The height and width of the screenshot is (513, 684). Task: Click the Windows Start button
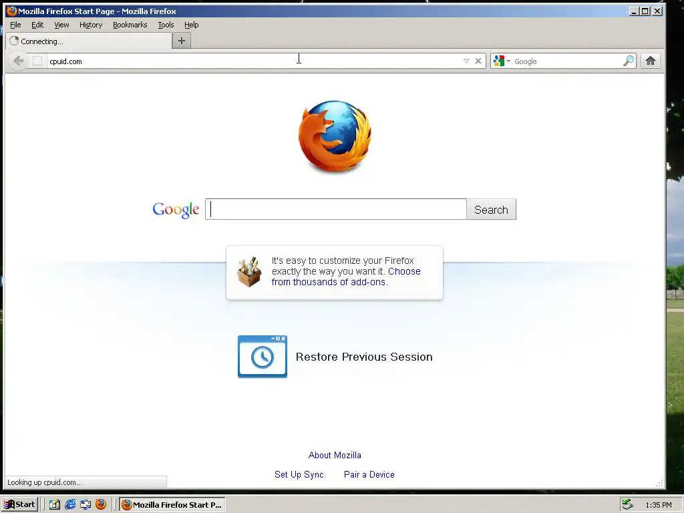point(19,504)
